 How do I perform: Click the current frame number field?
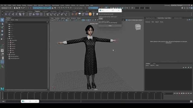pyautogui.click(x=168, y=94)
